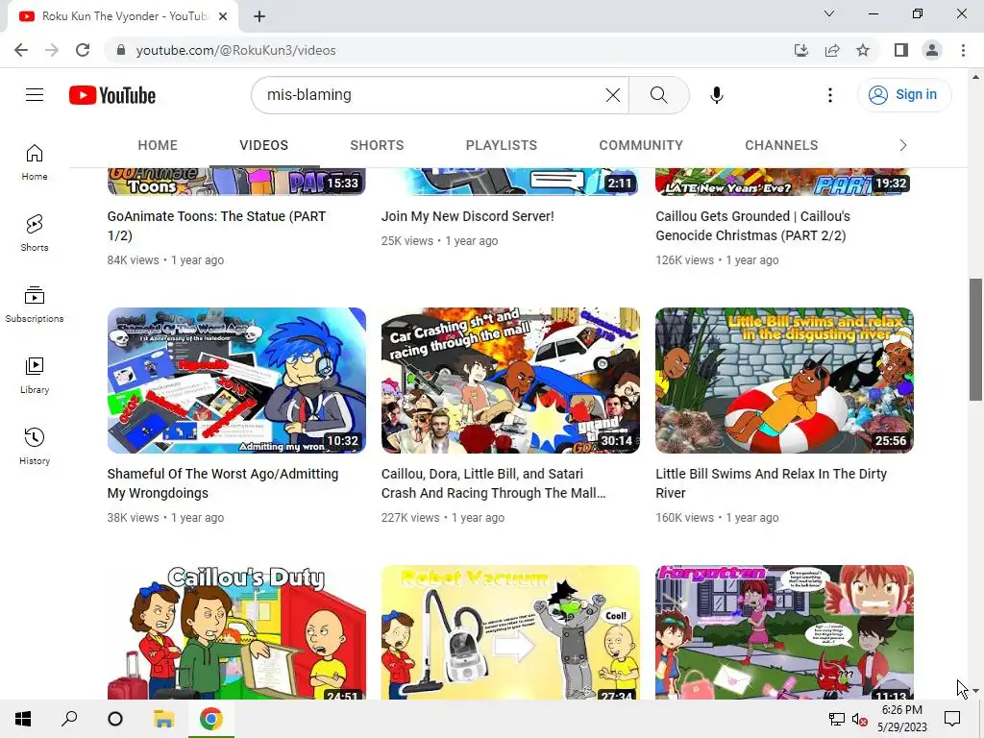The width and height of the screenshot is (984, 738).
Task: Open File Explorer from taskbar
Action: point(163,719)
